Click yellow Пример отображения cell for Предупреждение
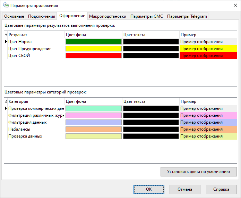 tap(208, 49)
